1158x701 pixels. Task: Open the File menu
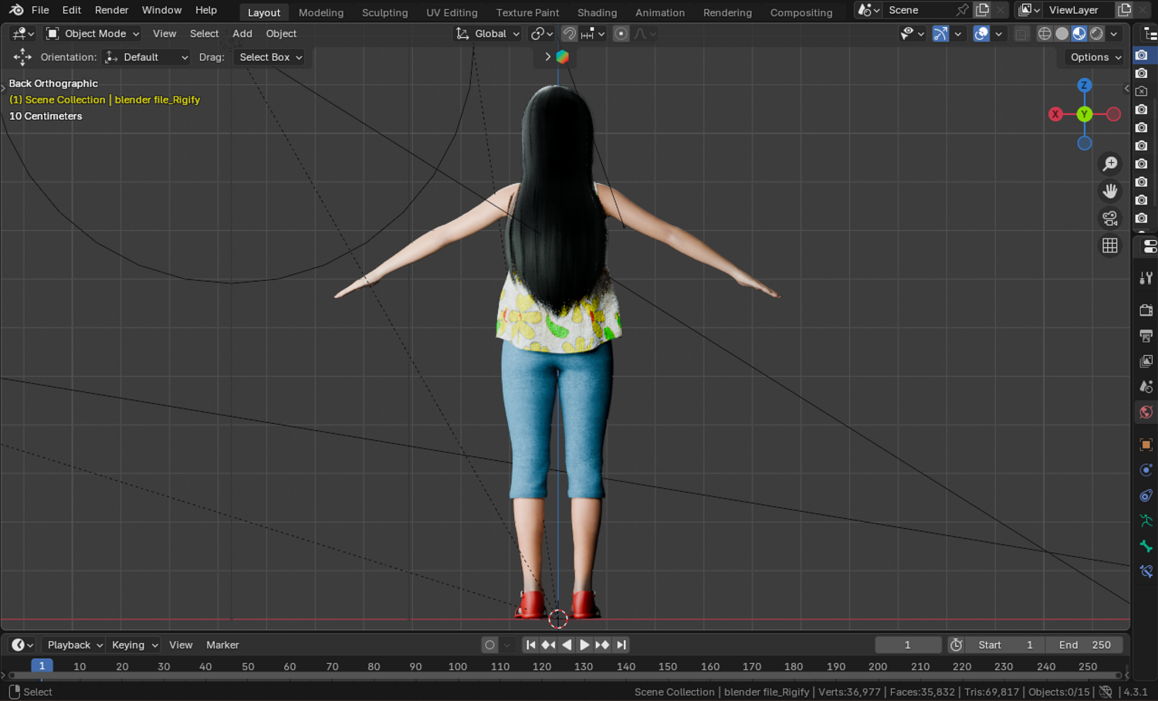(40, 10)
